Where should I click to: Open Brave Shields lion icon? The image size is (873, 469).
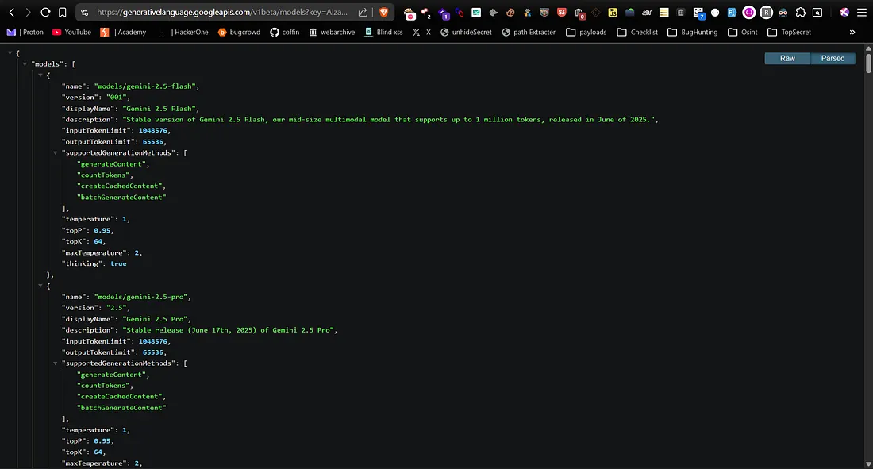tap(383, 12)
